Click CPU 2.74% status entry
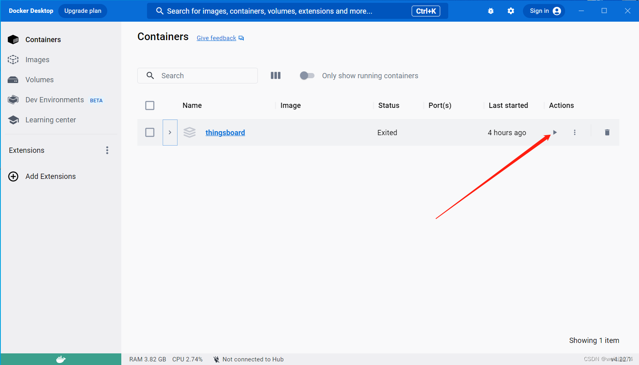Viewport: 639px width, 365px height. pyautogui.click(x=187, y=359)
